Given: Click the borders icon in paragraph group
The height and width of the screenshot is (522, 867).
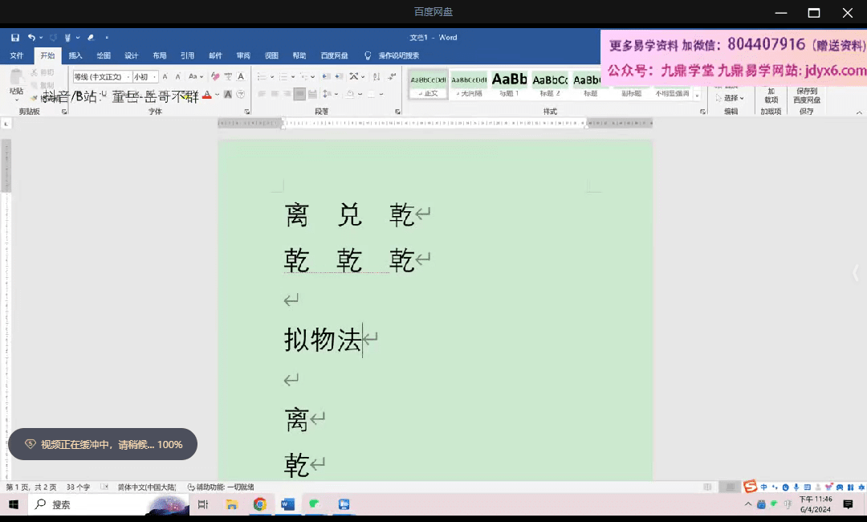Looking at the screenshot, I should [371, 94].
